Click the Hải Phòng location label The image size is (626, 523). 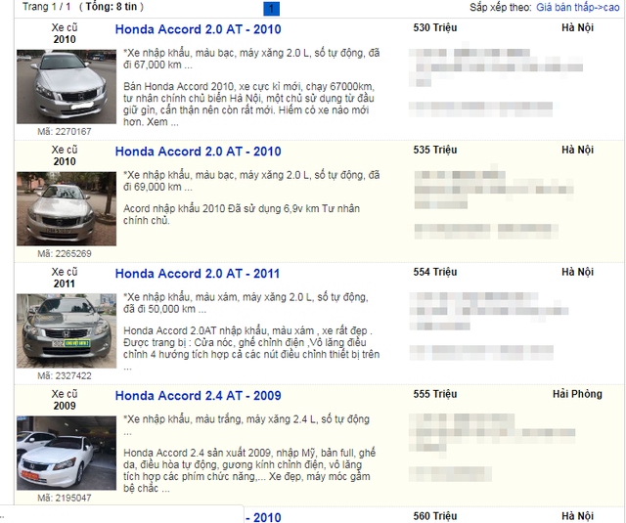(x=577, y=394)
